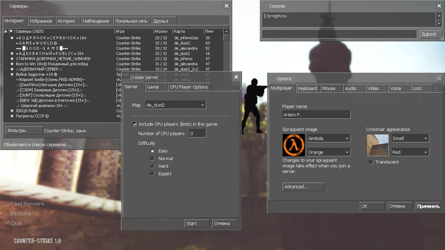
Task: Click Отмена in the Create Server dialog
Action: 225,223
